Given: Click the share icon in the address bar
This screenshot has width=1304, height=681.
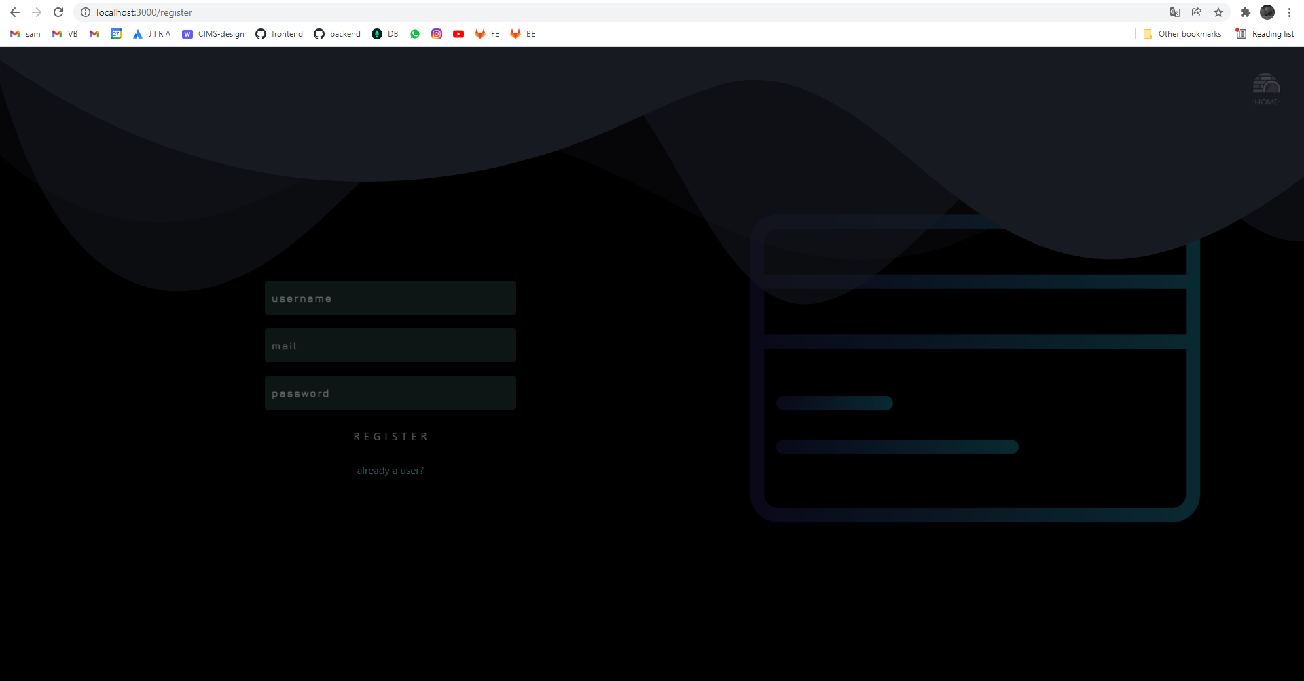Looking at the screenshot, I should click(x=1197, y=12).
